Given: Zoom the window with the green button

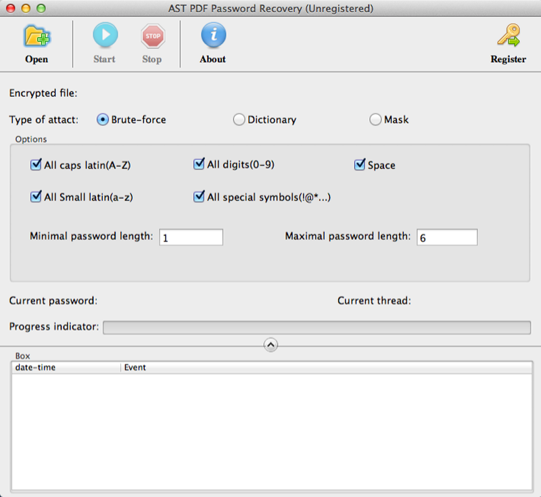Looking at the screenshot, I should pyautogui.click(x=41, y=8).
